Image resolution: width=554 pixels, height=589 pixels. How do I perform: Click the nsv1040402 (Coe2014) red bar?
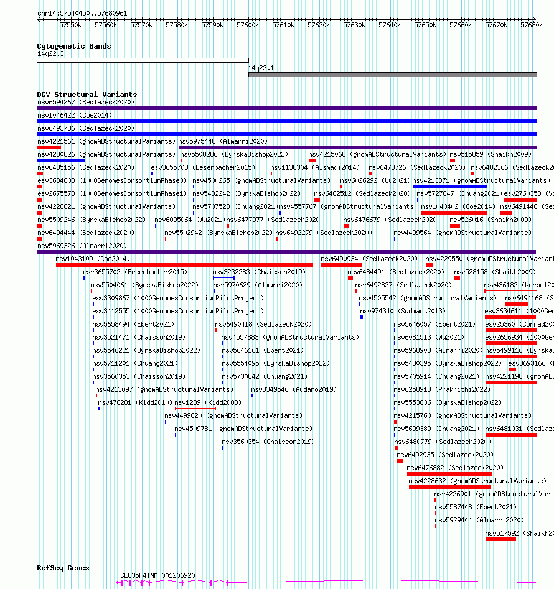tap(454, 213)
